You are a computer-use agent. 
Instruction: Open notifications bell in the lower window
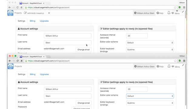point(169,66)
